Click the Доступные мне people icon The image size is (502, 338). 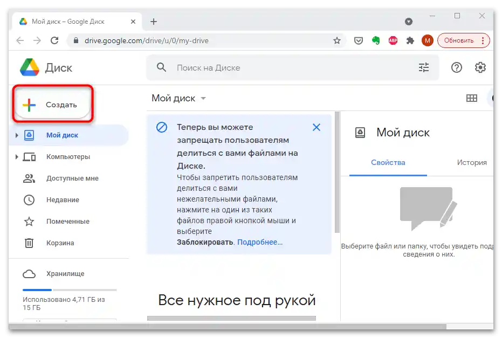[x=29, y=178]
